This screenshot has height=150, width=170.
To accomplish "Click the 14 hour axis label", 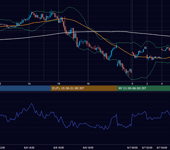I will click(x=29, y=84).
